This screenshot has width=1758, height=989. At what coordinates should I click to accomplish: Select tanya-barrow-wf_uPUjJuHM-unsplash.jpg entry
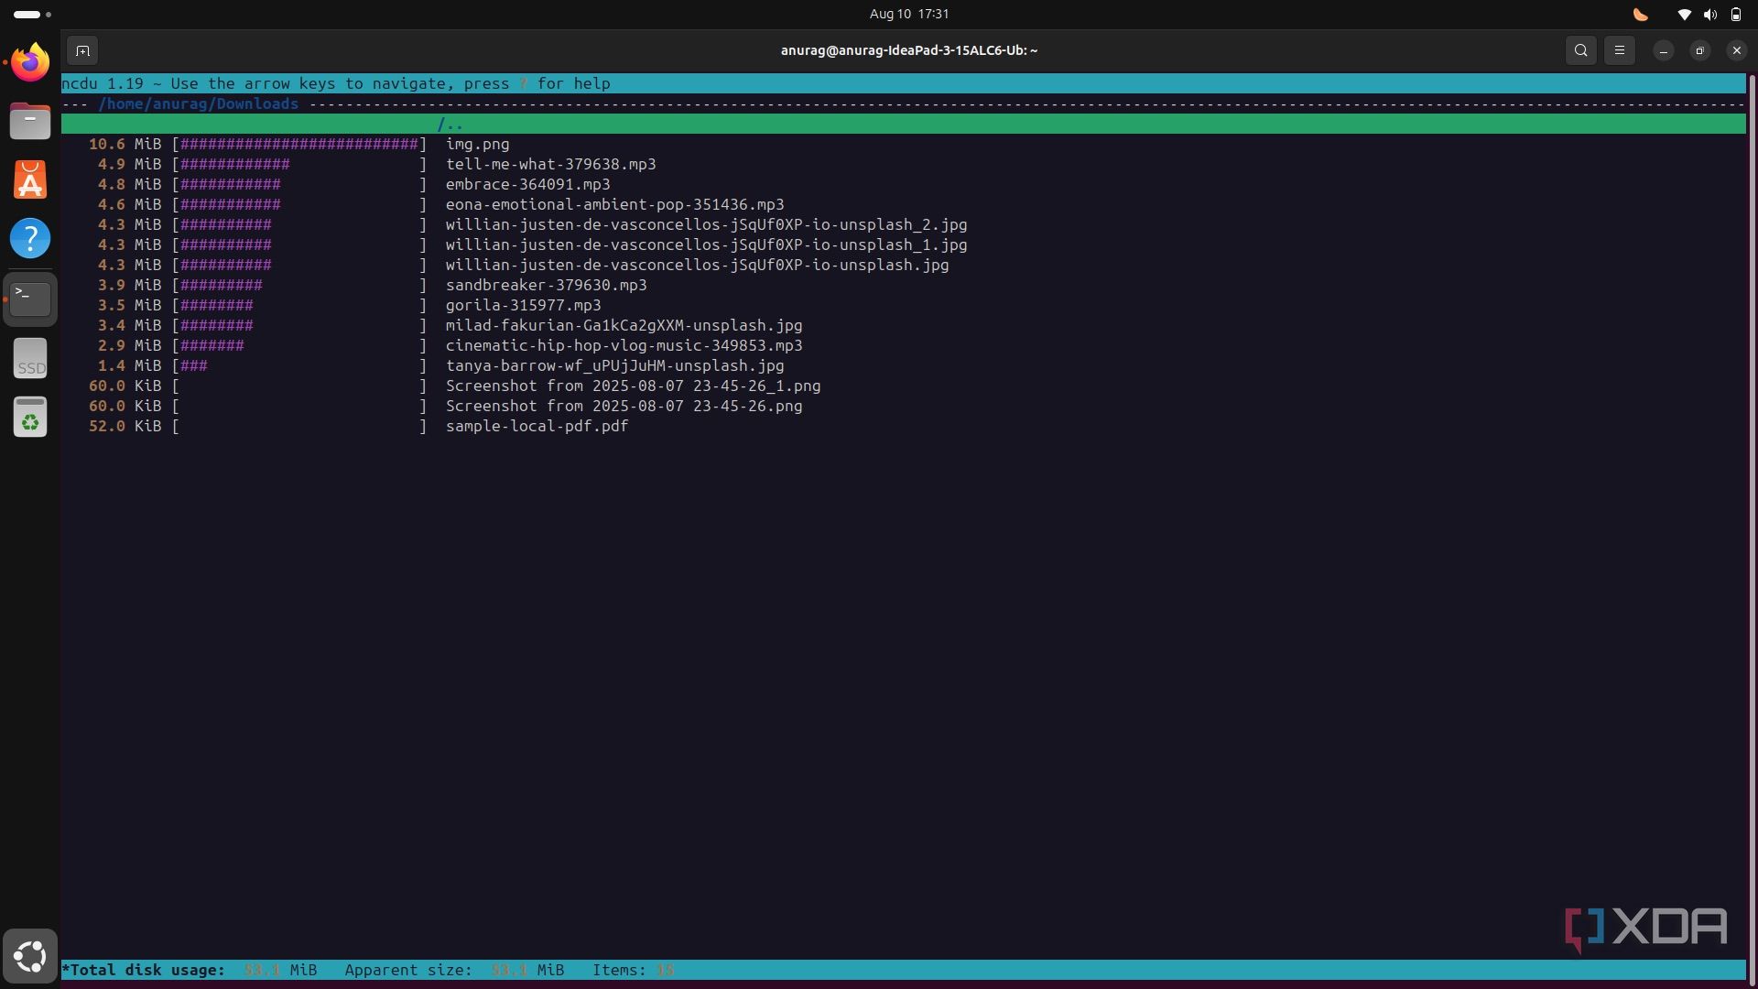pyautogui.click(x=615, y=365)
